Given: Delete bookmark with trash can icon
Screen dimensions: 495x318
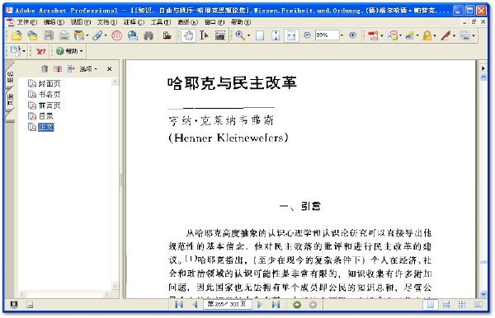Looking at the screenshot, I should (x=45, y=68).
